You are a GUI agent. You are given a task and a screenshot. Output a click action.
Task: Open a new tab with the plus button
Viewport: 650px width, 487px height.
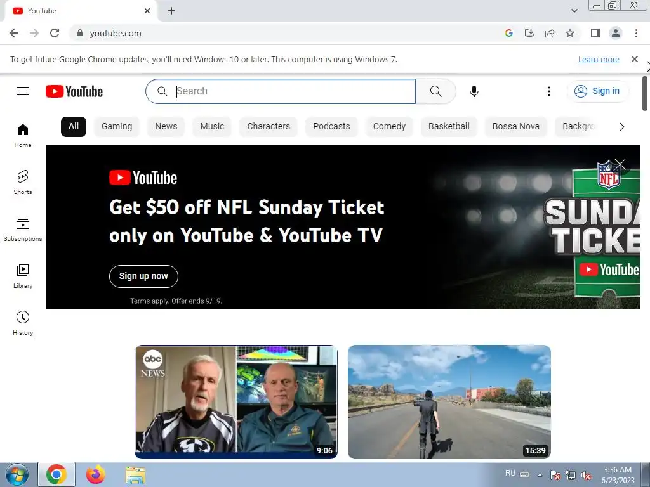click(171, 11)
